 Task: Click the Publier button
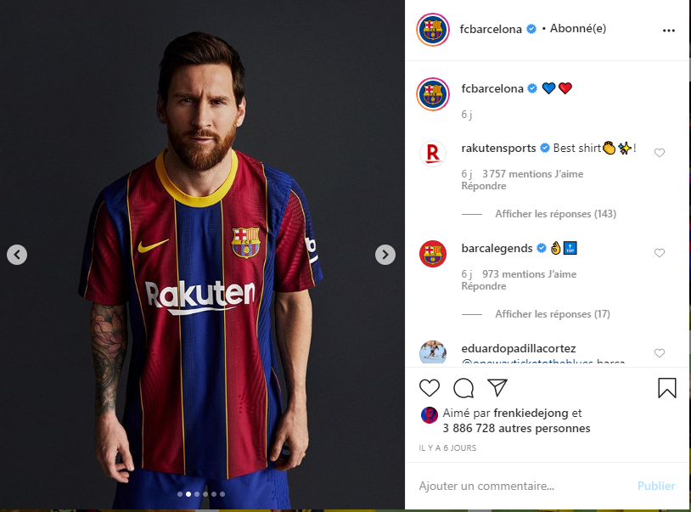click(656, 486)
